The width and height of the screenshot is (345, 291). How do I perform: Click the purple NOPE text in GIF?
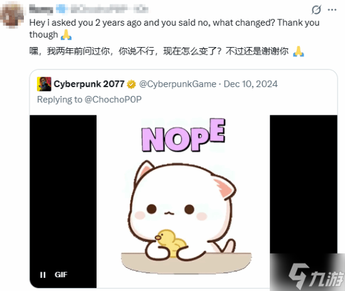[183, 135]
